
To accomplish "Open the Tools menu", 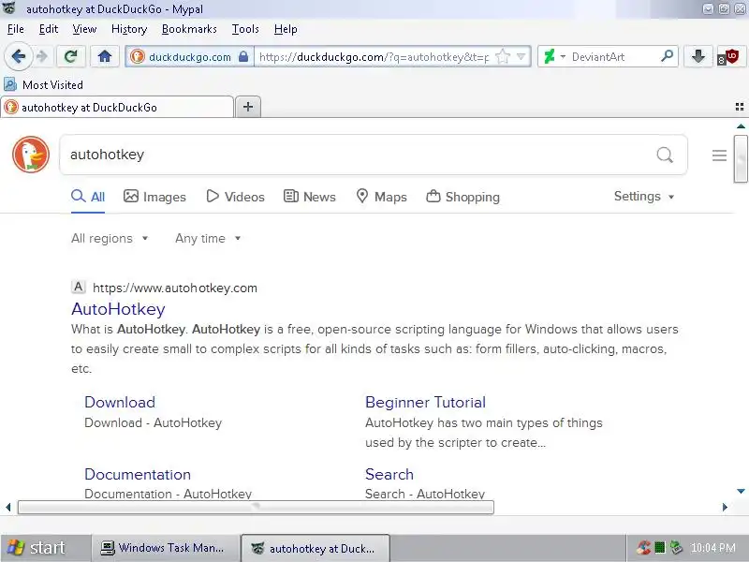I will 245,29.
